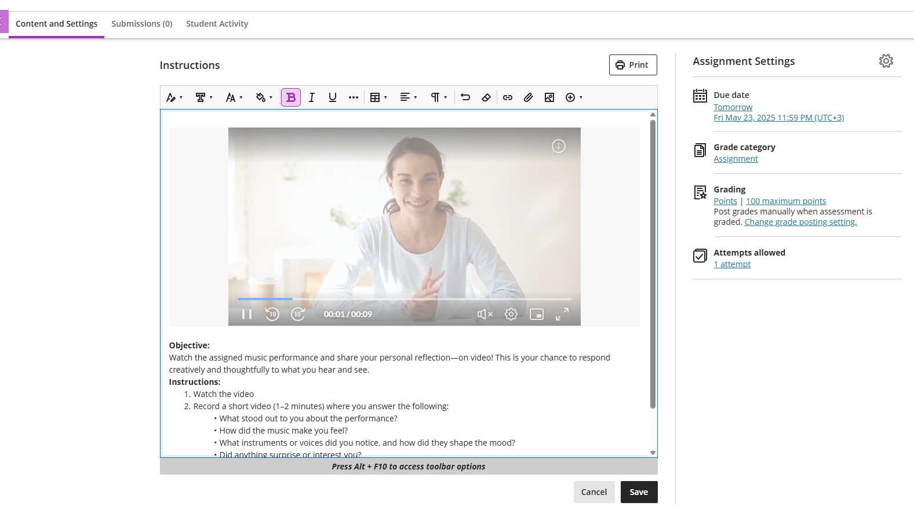This screenshot has width=914, height=517.
Task: Click the undo arrow in editor toolbar
Action: click(x=465, y=97)
